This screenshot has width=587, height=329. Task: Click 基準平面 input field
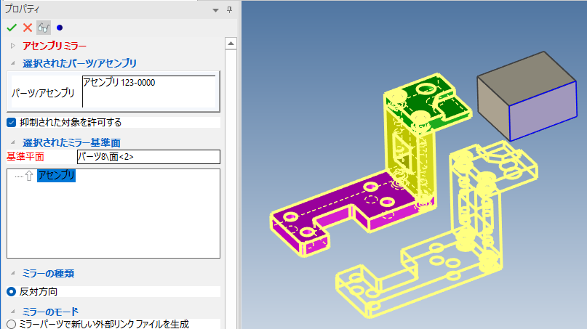click(x=148, y=157)
